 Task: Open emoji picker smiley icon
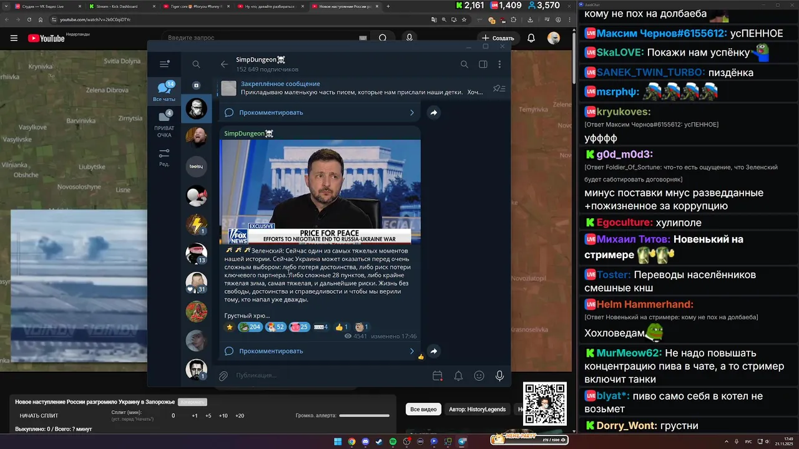point(479,375)
